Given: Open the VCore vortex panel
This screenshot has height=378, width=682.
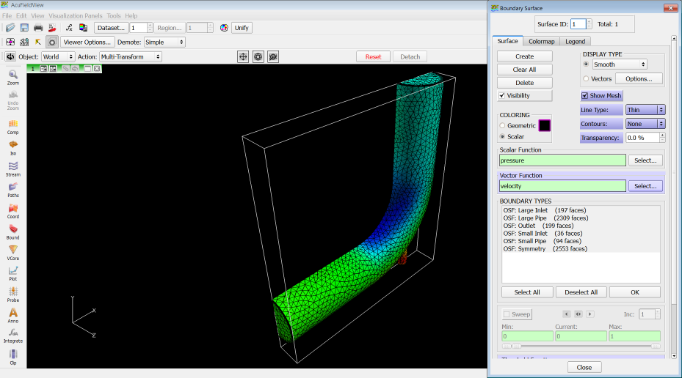Looking at the screenshot, I should (x=12, y=252).
